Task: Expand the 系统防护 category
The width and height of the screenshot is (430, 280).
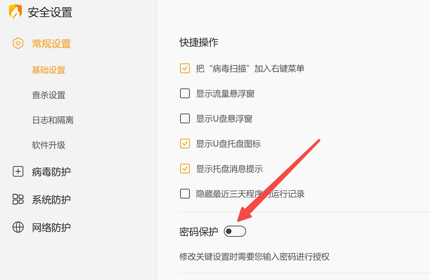Action: 51,200
